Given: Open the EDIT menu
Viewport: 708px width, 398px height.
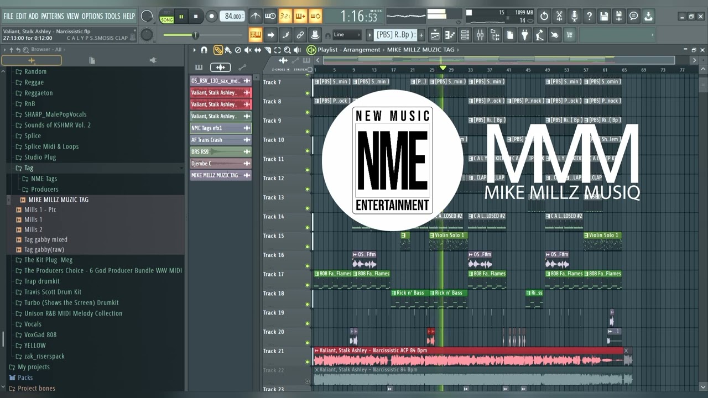Looking at the screenshot, I should point(21,17).
